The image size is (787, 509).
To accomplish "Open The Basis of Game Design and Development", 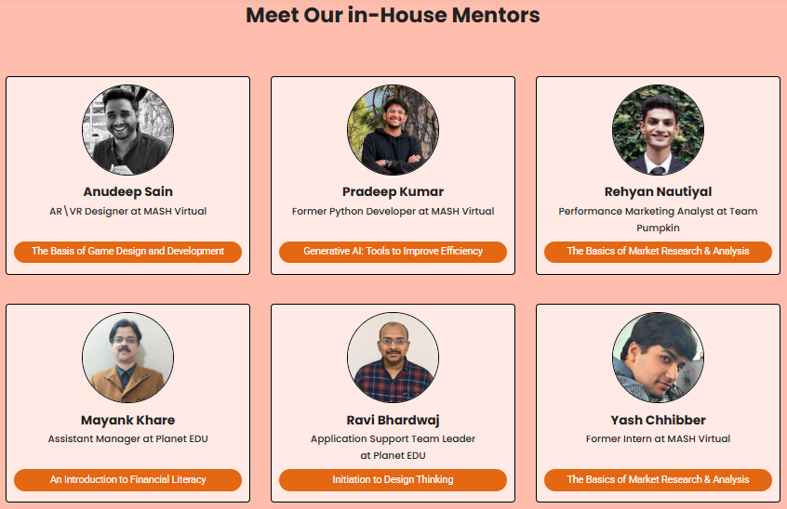I will pyautogui.click(x=128, y=252).
